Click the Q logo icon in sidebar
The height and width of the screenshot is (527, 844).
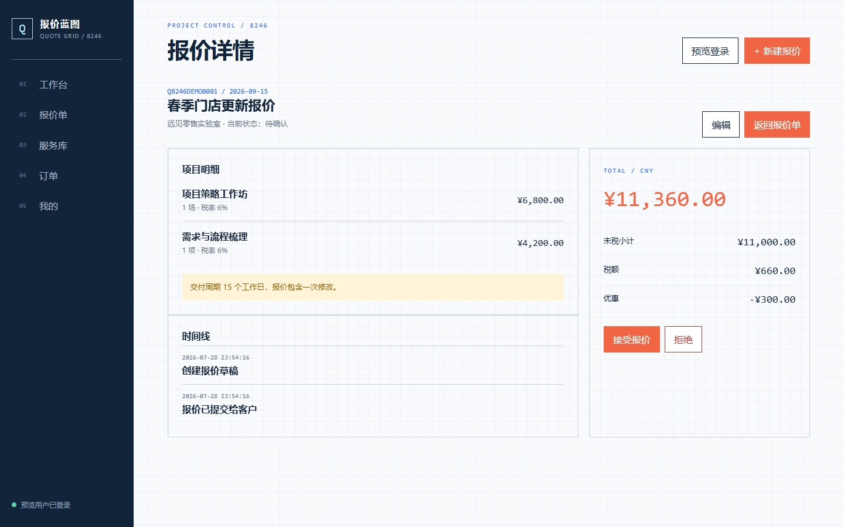pos(22,29)
